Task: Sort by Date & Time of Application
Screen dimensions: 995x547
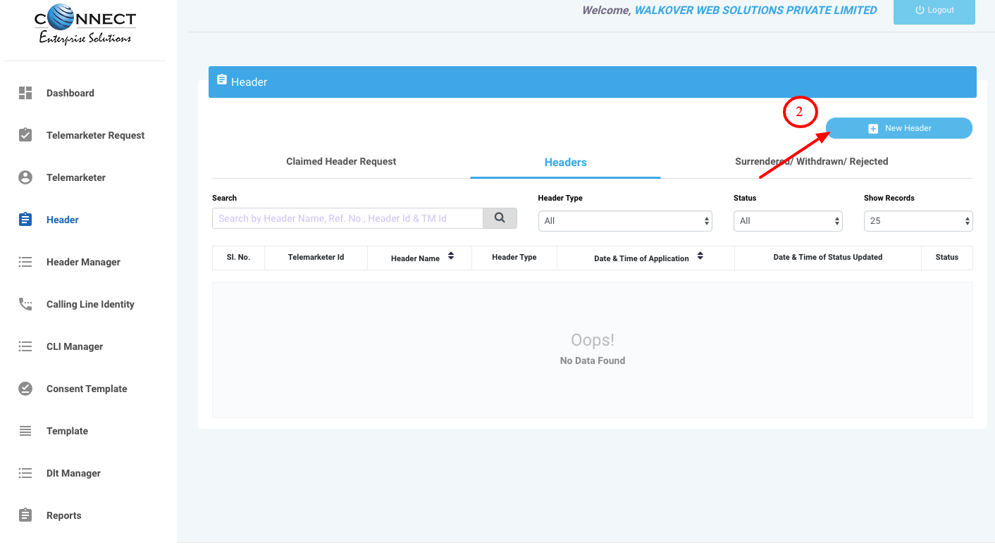Action: click(x=700, y=257)
